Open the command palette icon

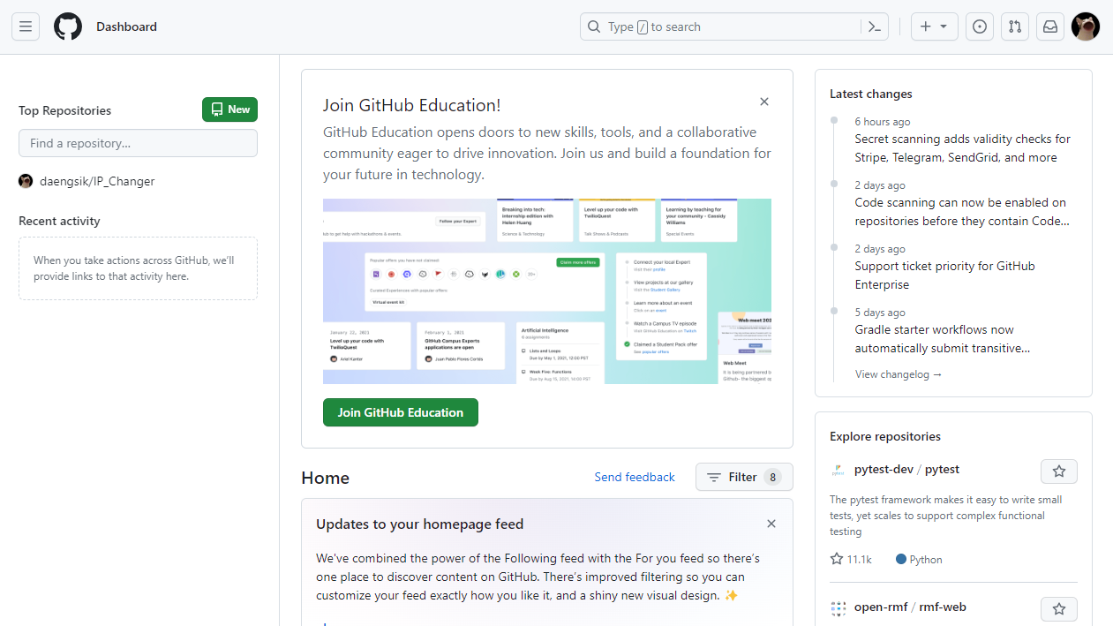click(874, 26)
